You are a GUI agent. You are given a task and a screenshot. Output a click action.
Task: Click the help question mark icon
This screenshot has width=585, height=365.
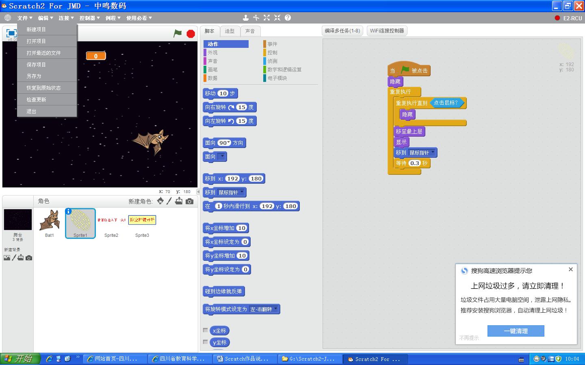[x=288, y=18]
